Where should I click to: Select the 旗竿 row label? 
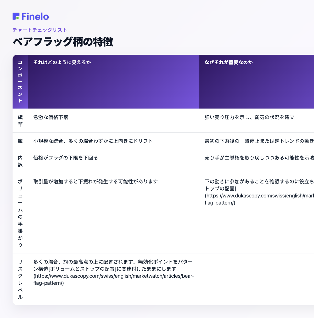(20, 121)
